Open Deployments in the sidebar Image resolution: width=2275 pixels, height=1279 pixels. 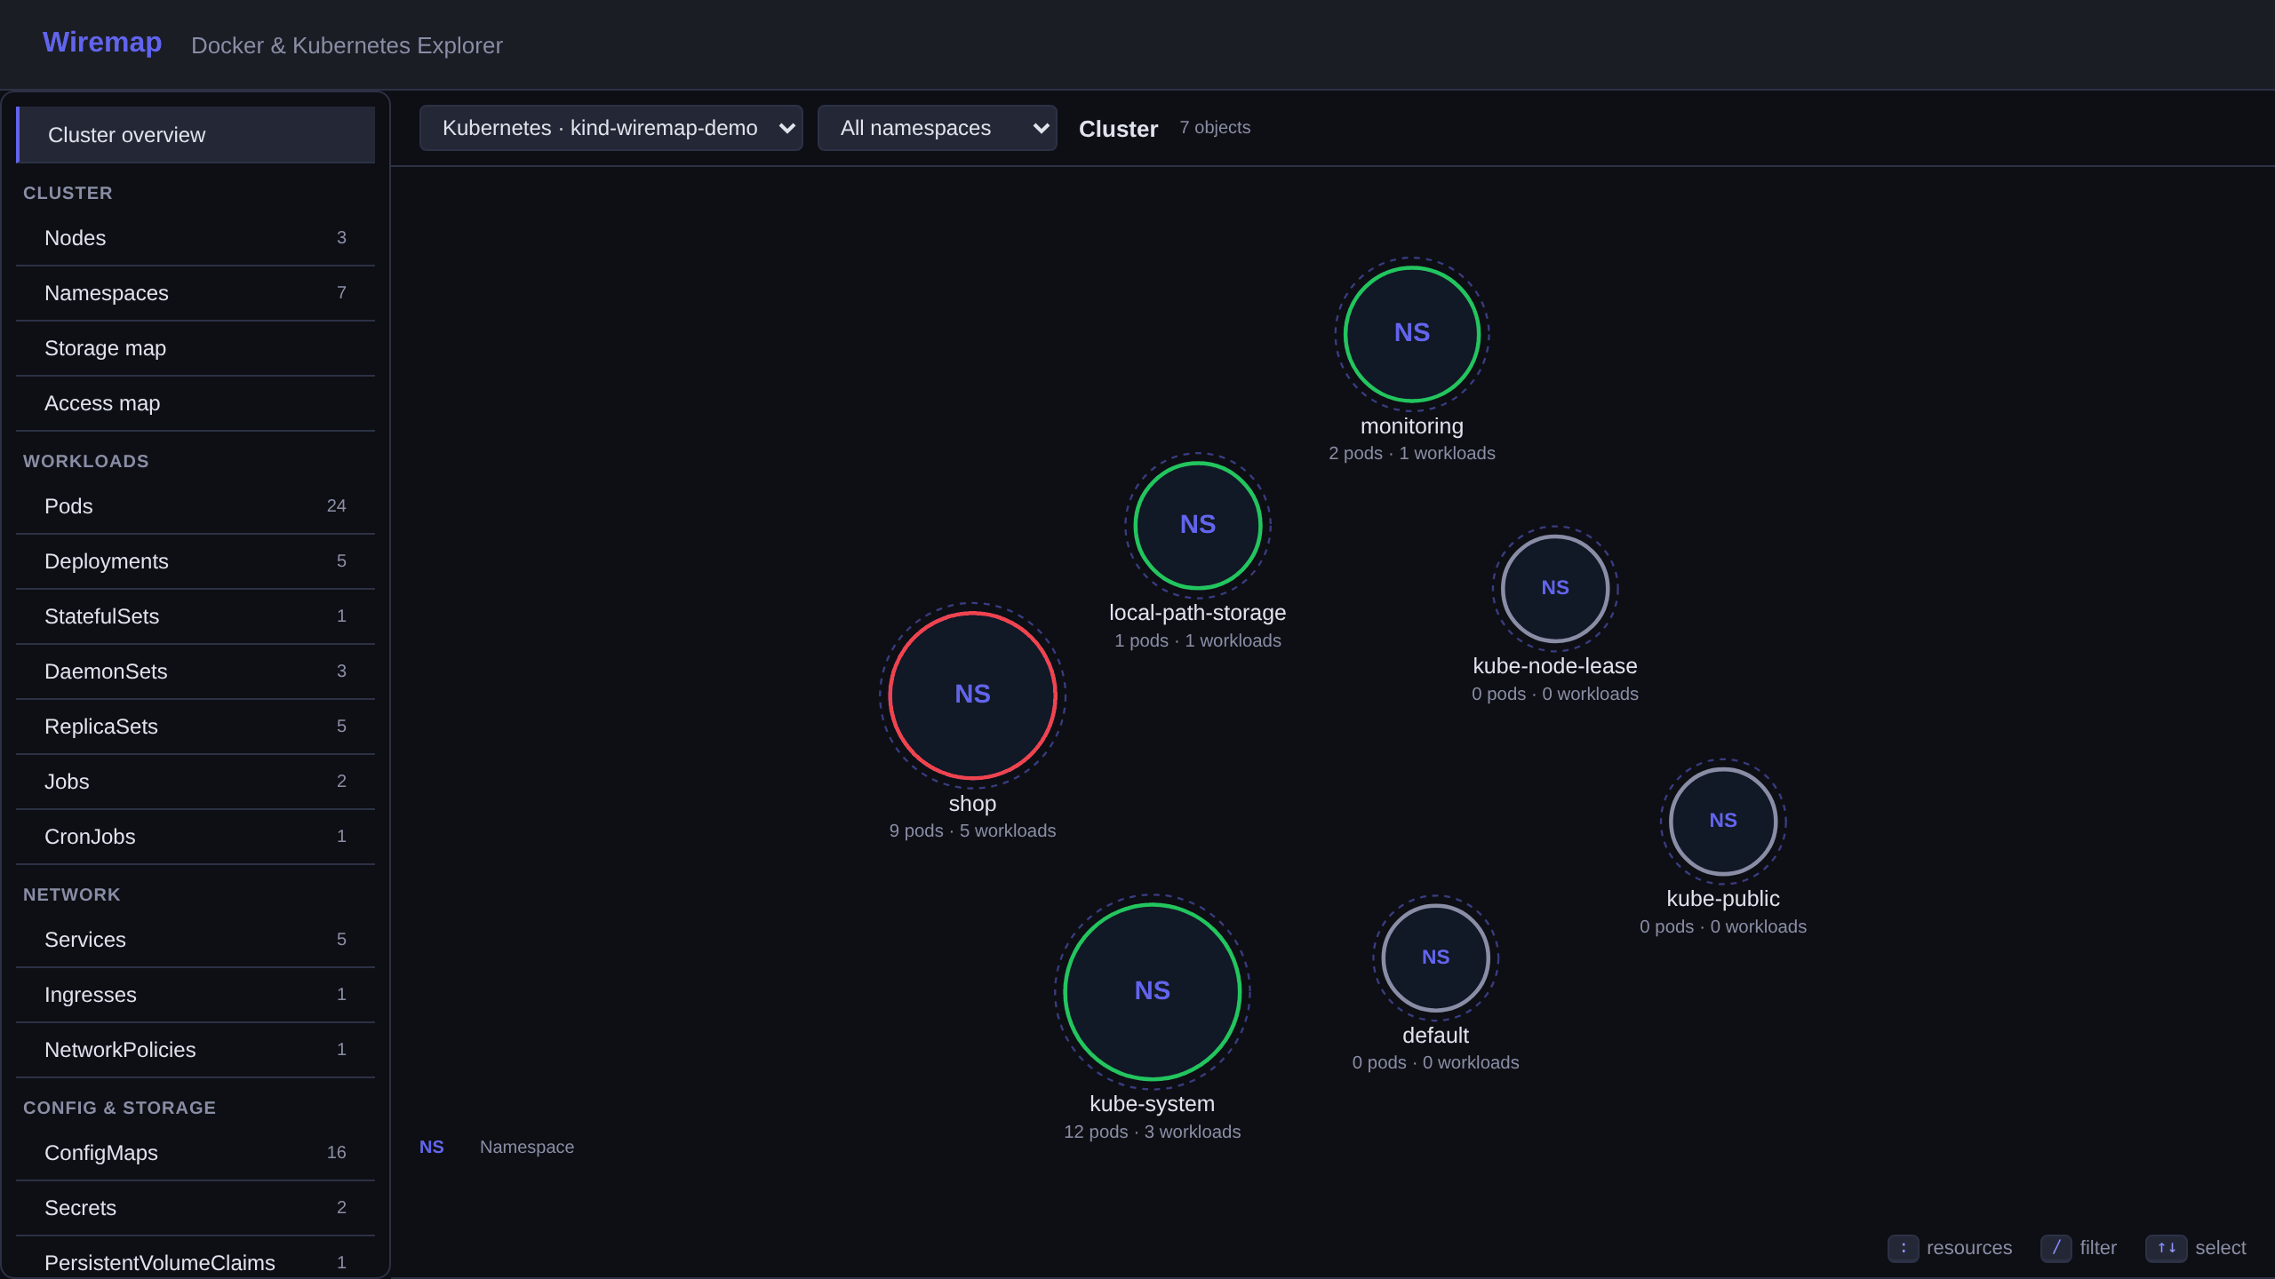pyautogui.click(x=196, y=561)
